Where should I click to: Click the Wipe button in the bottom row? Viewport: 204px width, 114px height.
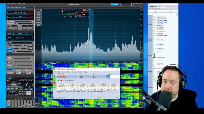74,89
